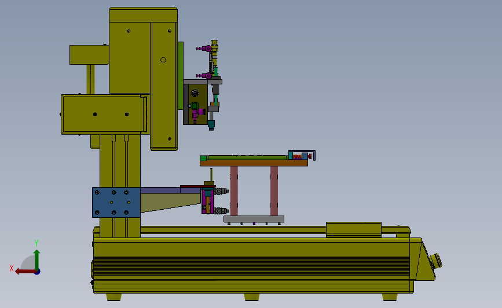This screenshot has height=308, width=502.
Task: Select the green plate beside the vertical axis housing
Action: pyautogui.click(x=181, y=76)
